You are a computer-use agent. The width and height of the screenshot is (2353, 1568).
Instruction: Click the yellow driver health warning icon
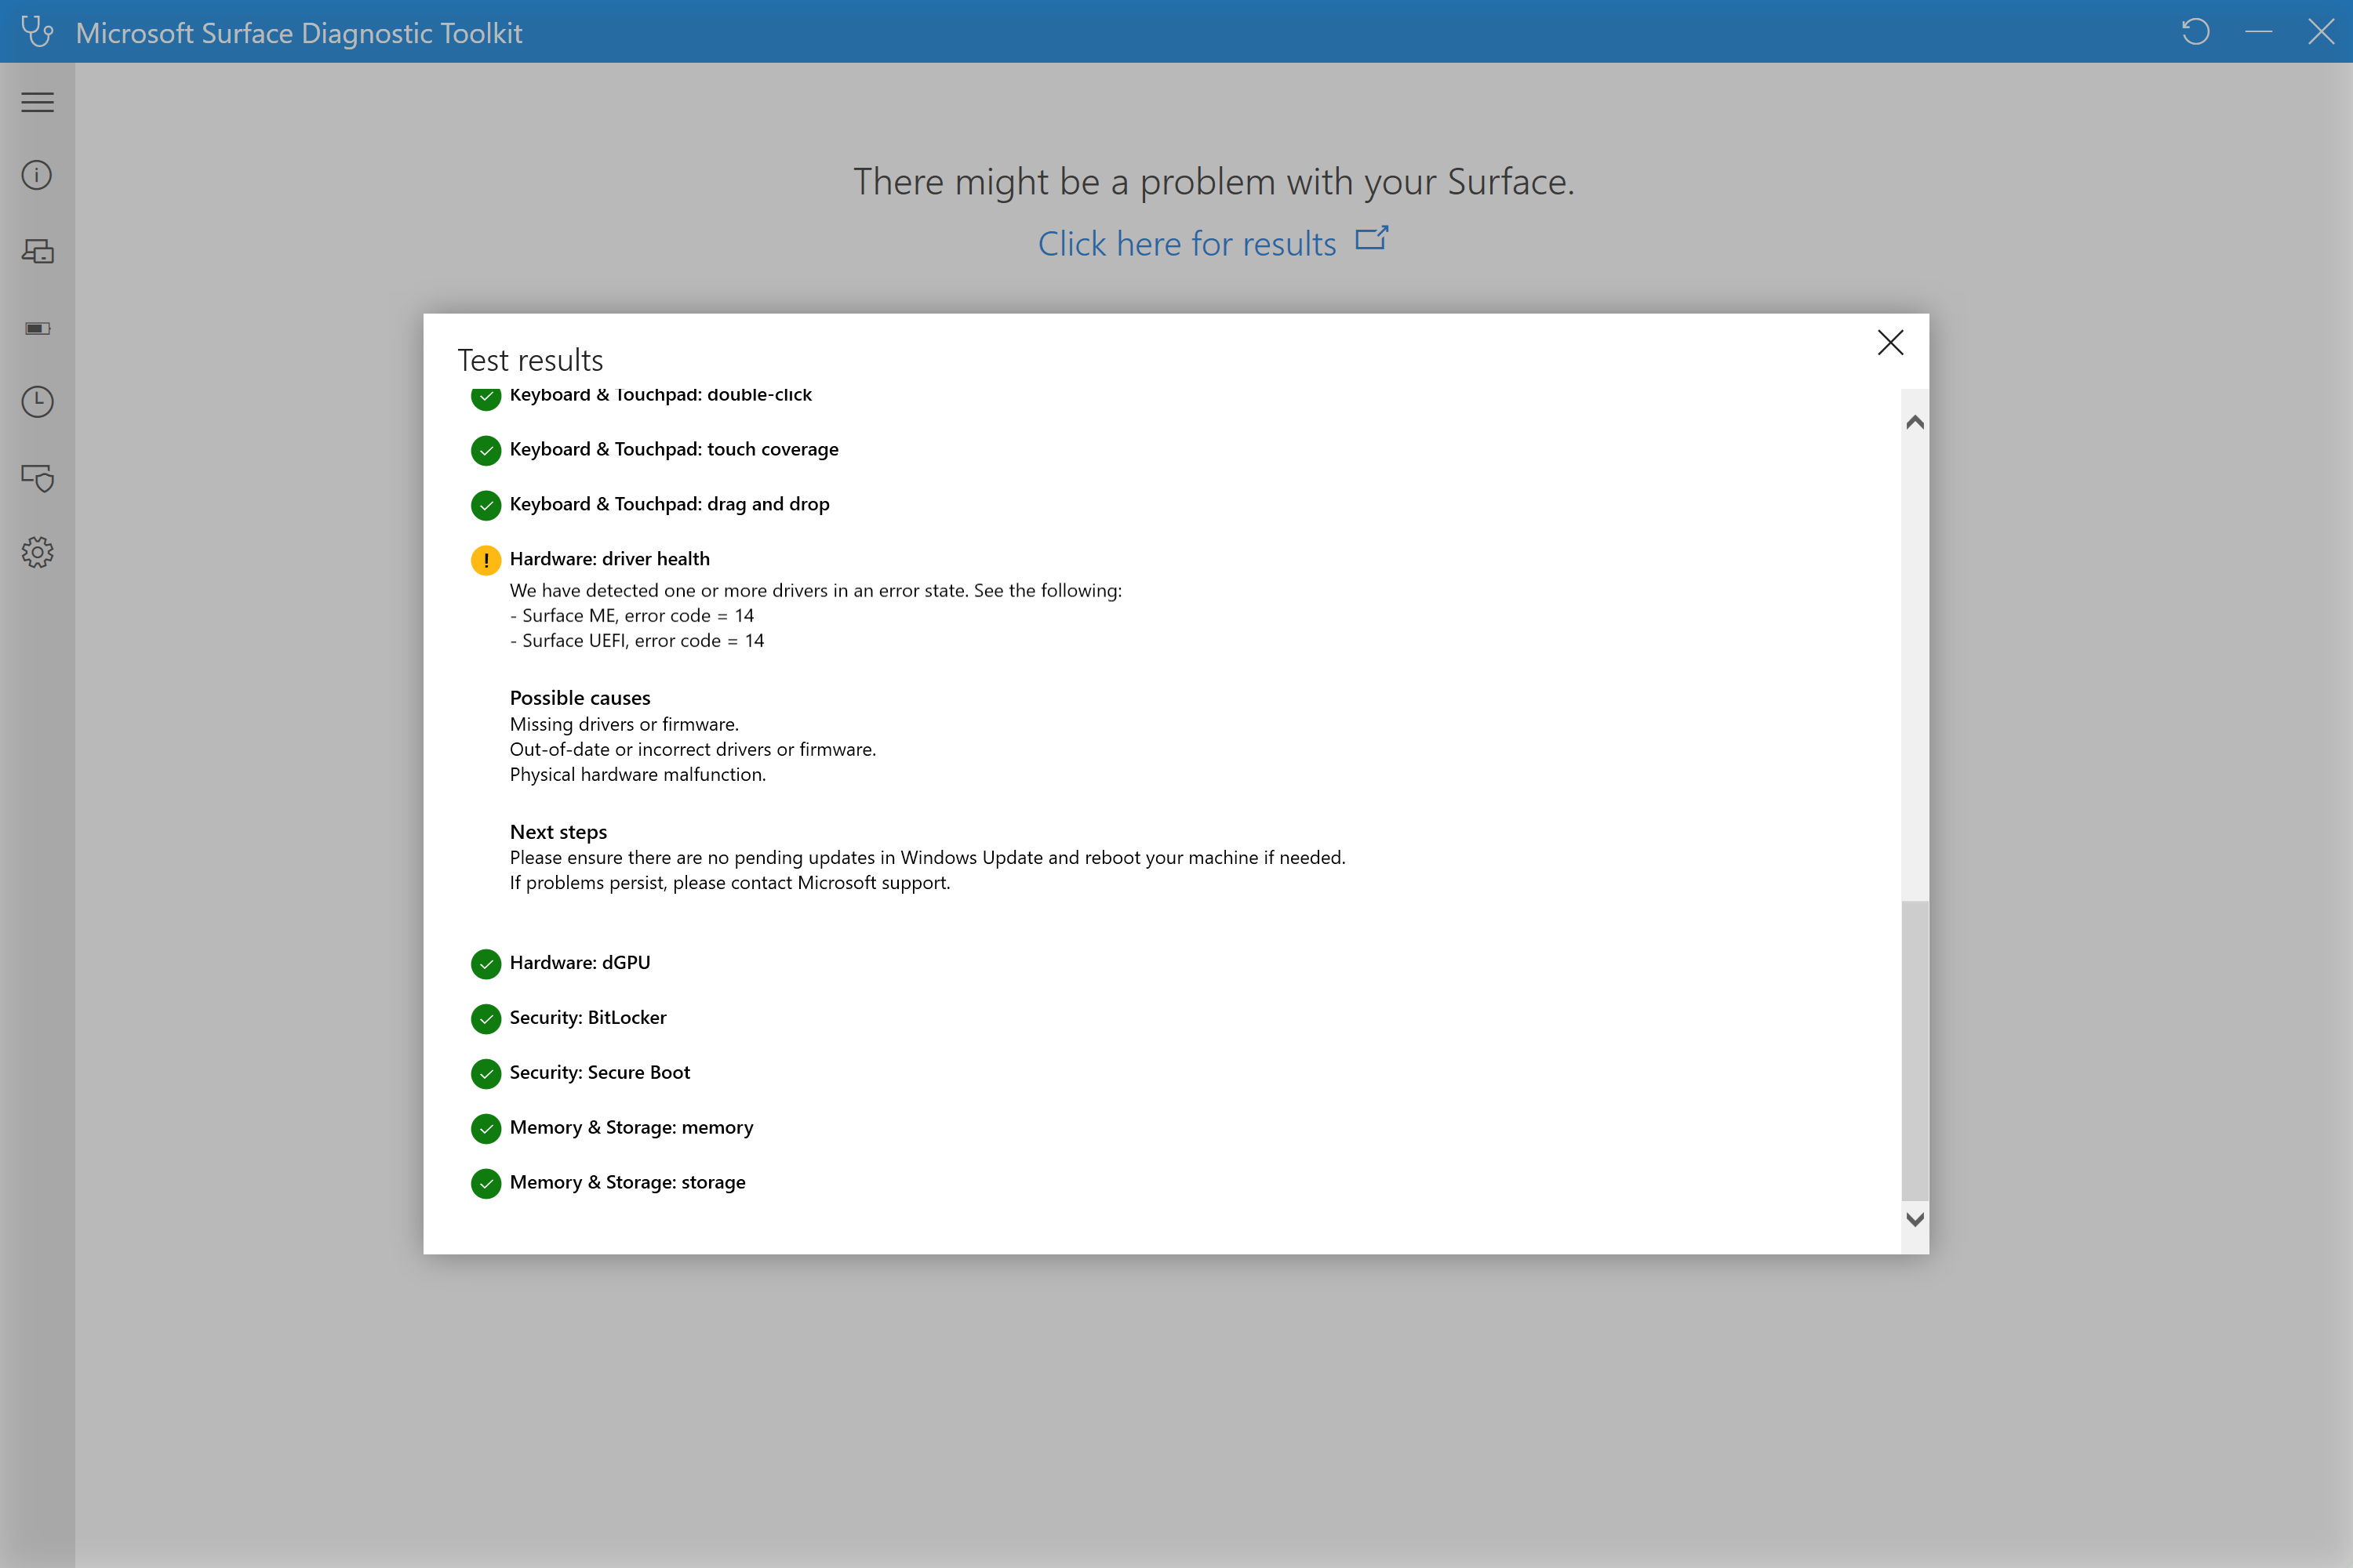486,560
